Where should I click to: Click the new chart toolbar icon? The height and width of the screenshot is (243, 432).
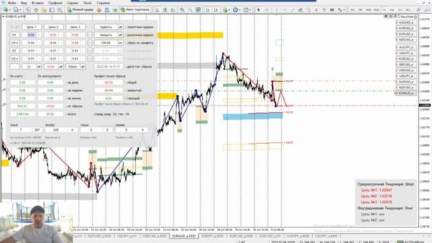(x=6, y=9)
